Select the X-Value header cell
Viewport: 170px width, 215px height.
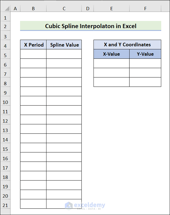pos(111,54)
